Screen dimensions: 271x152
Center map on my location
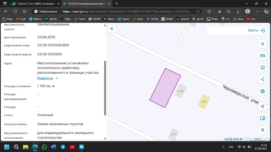pyautogui.click(x=263, y=106)
